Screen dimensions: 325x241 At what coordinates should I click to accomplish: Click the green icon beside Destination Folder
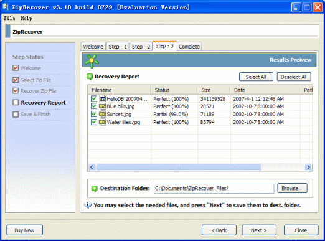coord(95,189)
